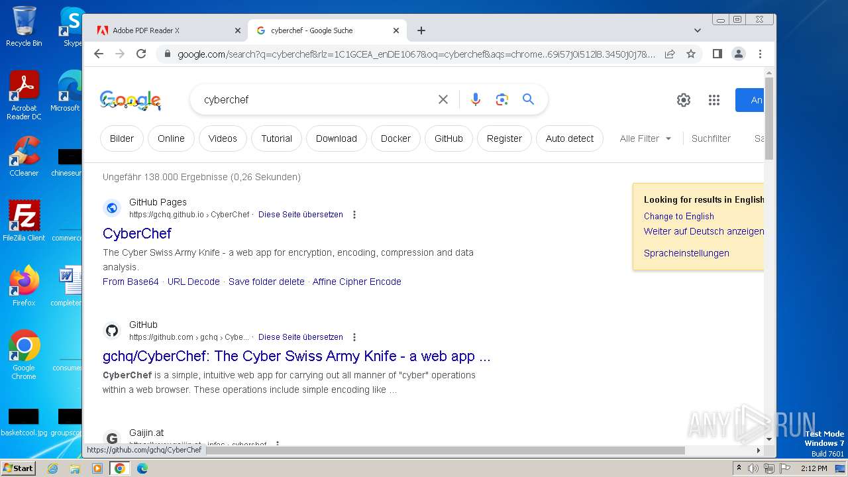Open the Suchfilter tools option
This screenshot has width=848, height=477.
tap(711, 138)
